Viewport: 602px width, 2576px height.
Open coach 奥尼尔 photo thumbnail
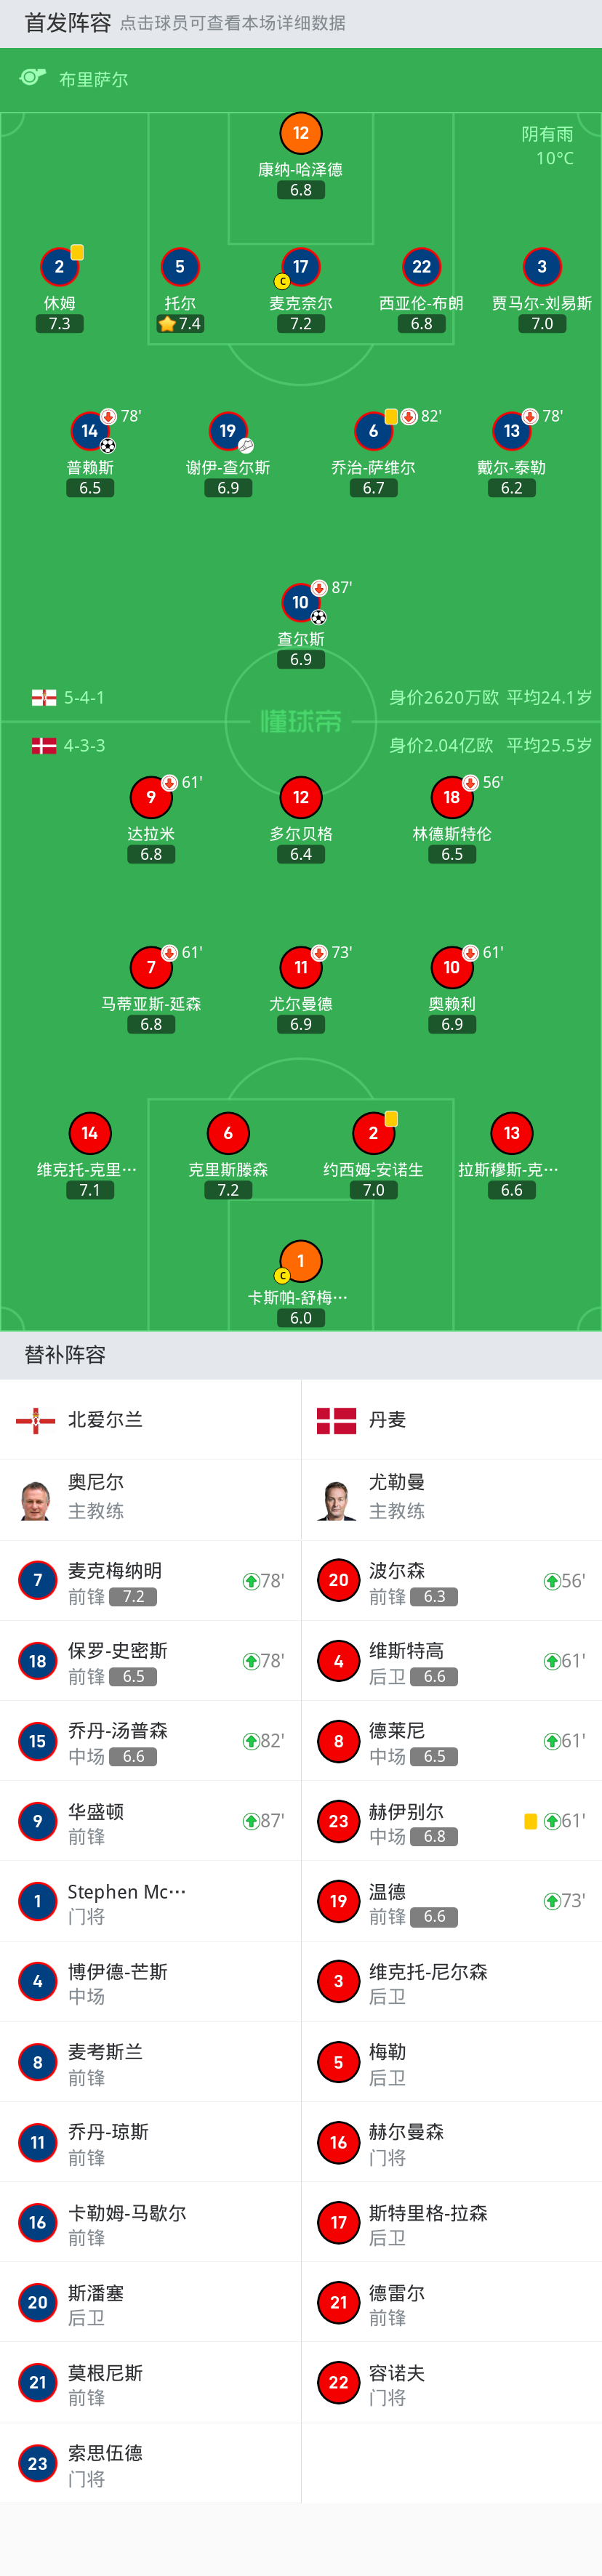(36, 1500)
